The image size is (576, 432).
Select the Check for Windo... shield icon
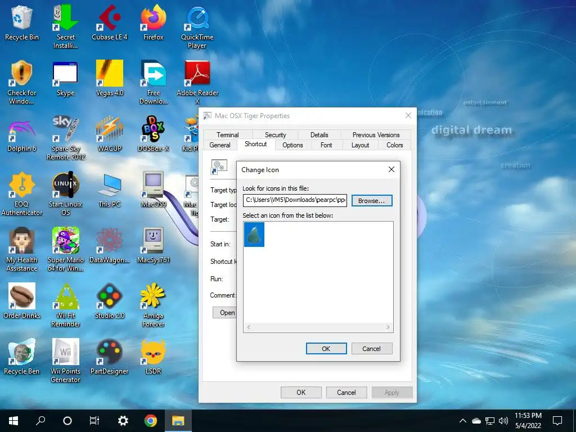point(22,83)
